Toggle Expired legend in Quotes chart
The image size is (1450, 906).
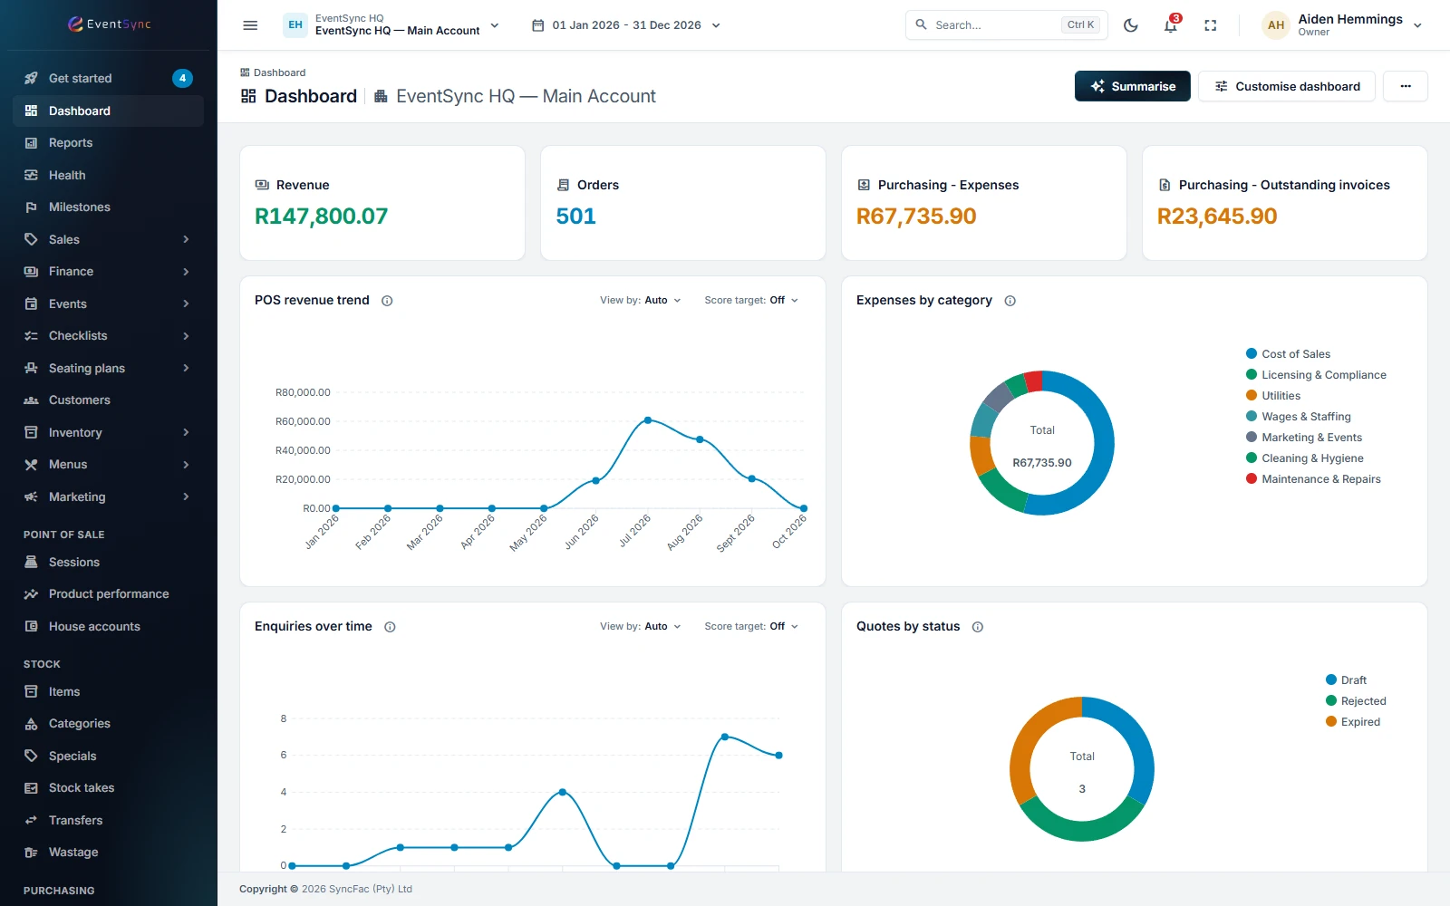pos(1352,722)
